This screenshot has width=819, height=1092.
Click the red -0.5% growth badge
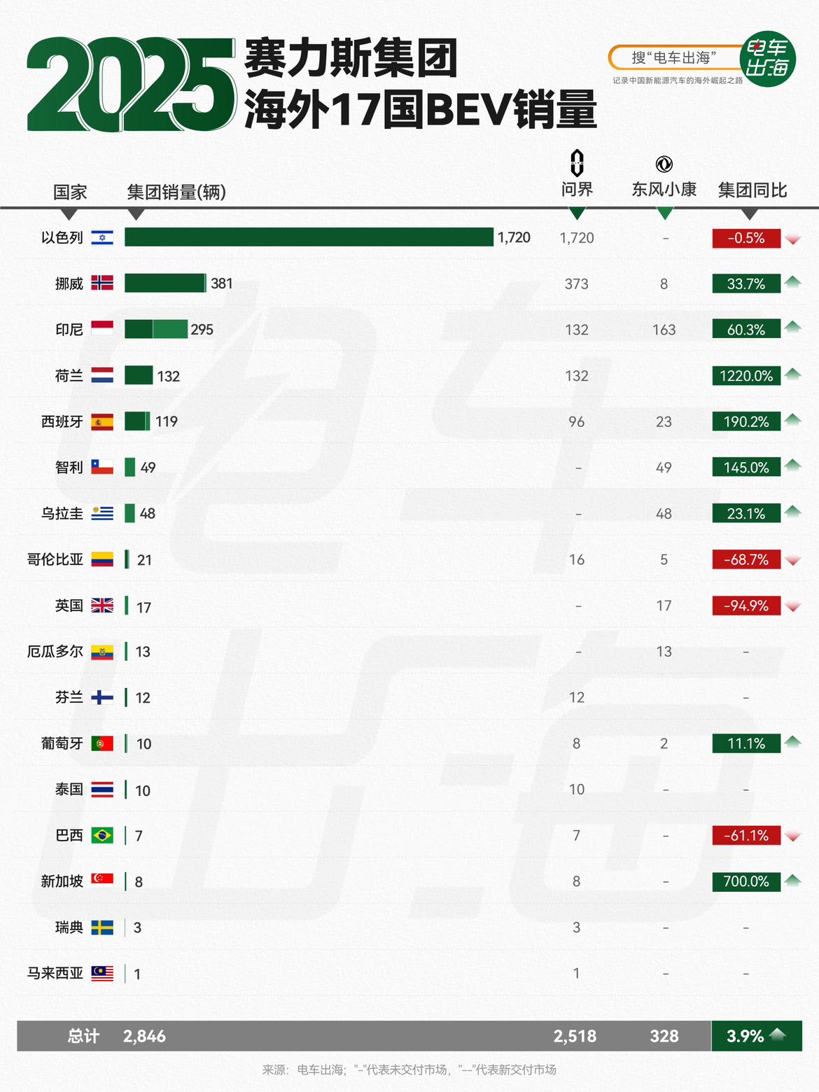(x=746, y=238)
